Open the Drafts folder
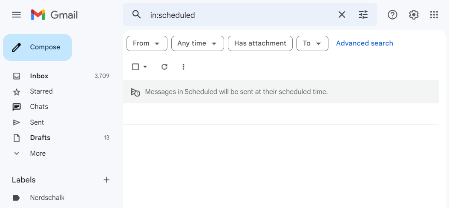The height and width of the screenshot is (208, 449). [x=40, y=138]
